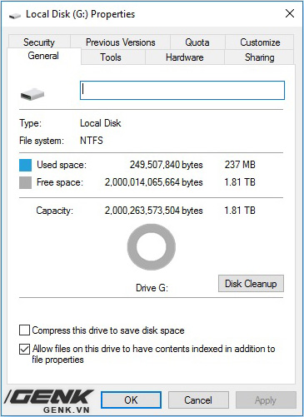Click the drive icon in the title bar
304x417 pixels.
15,16
